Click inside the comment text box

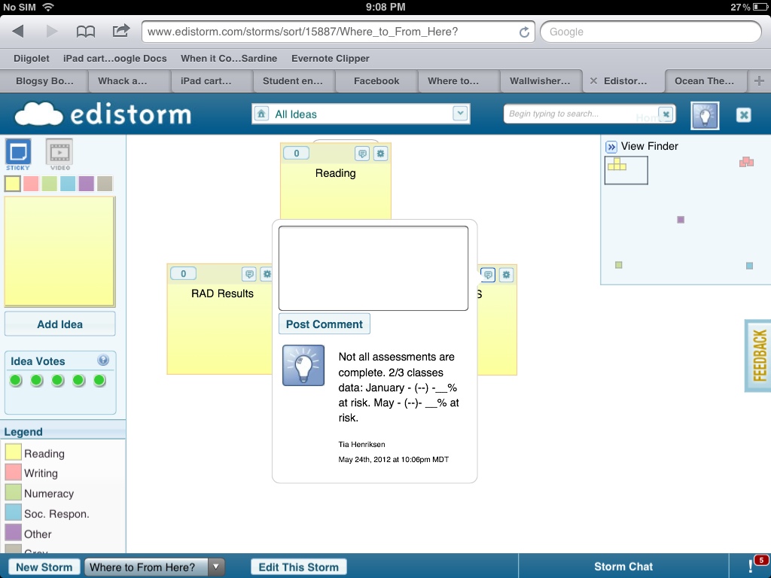[373, 268]
